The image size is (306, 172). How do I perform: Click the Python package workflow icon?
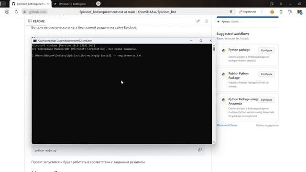point(223,51)
